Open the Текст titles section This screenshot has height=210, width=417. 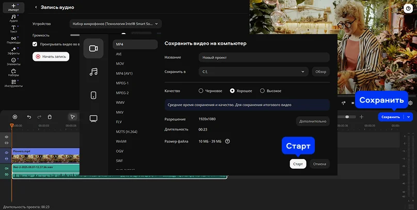(x=13, y=29)
